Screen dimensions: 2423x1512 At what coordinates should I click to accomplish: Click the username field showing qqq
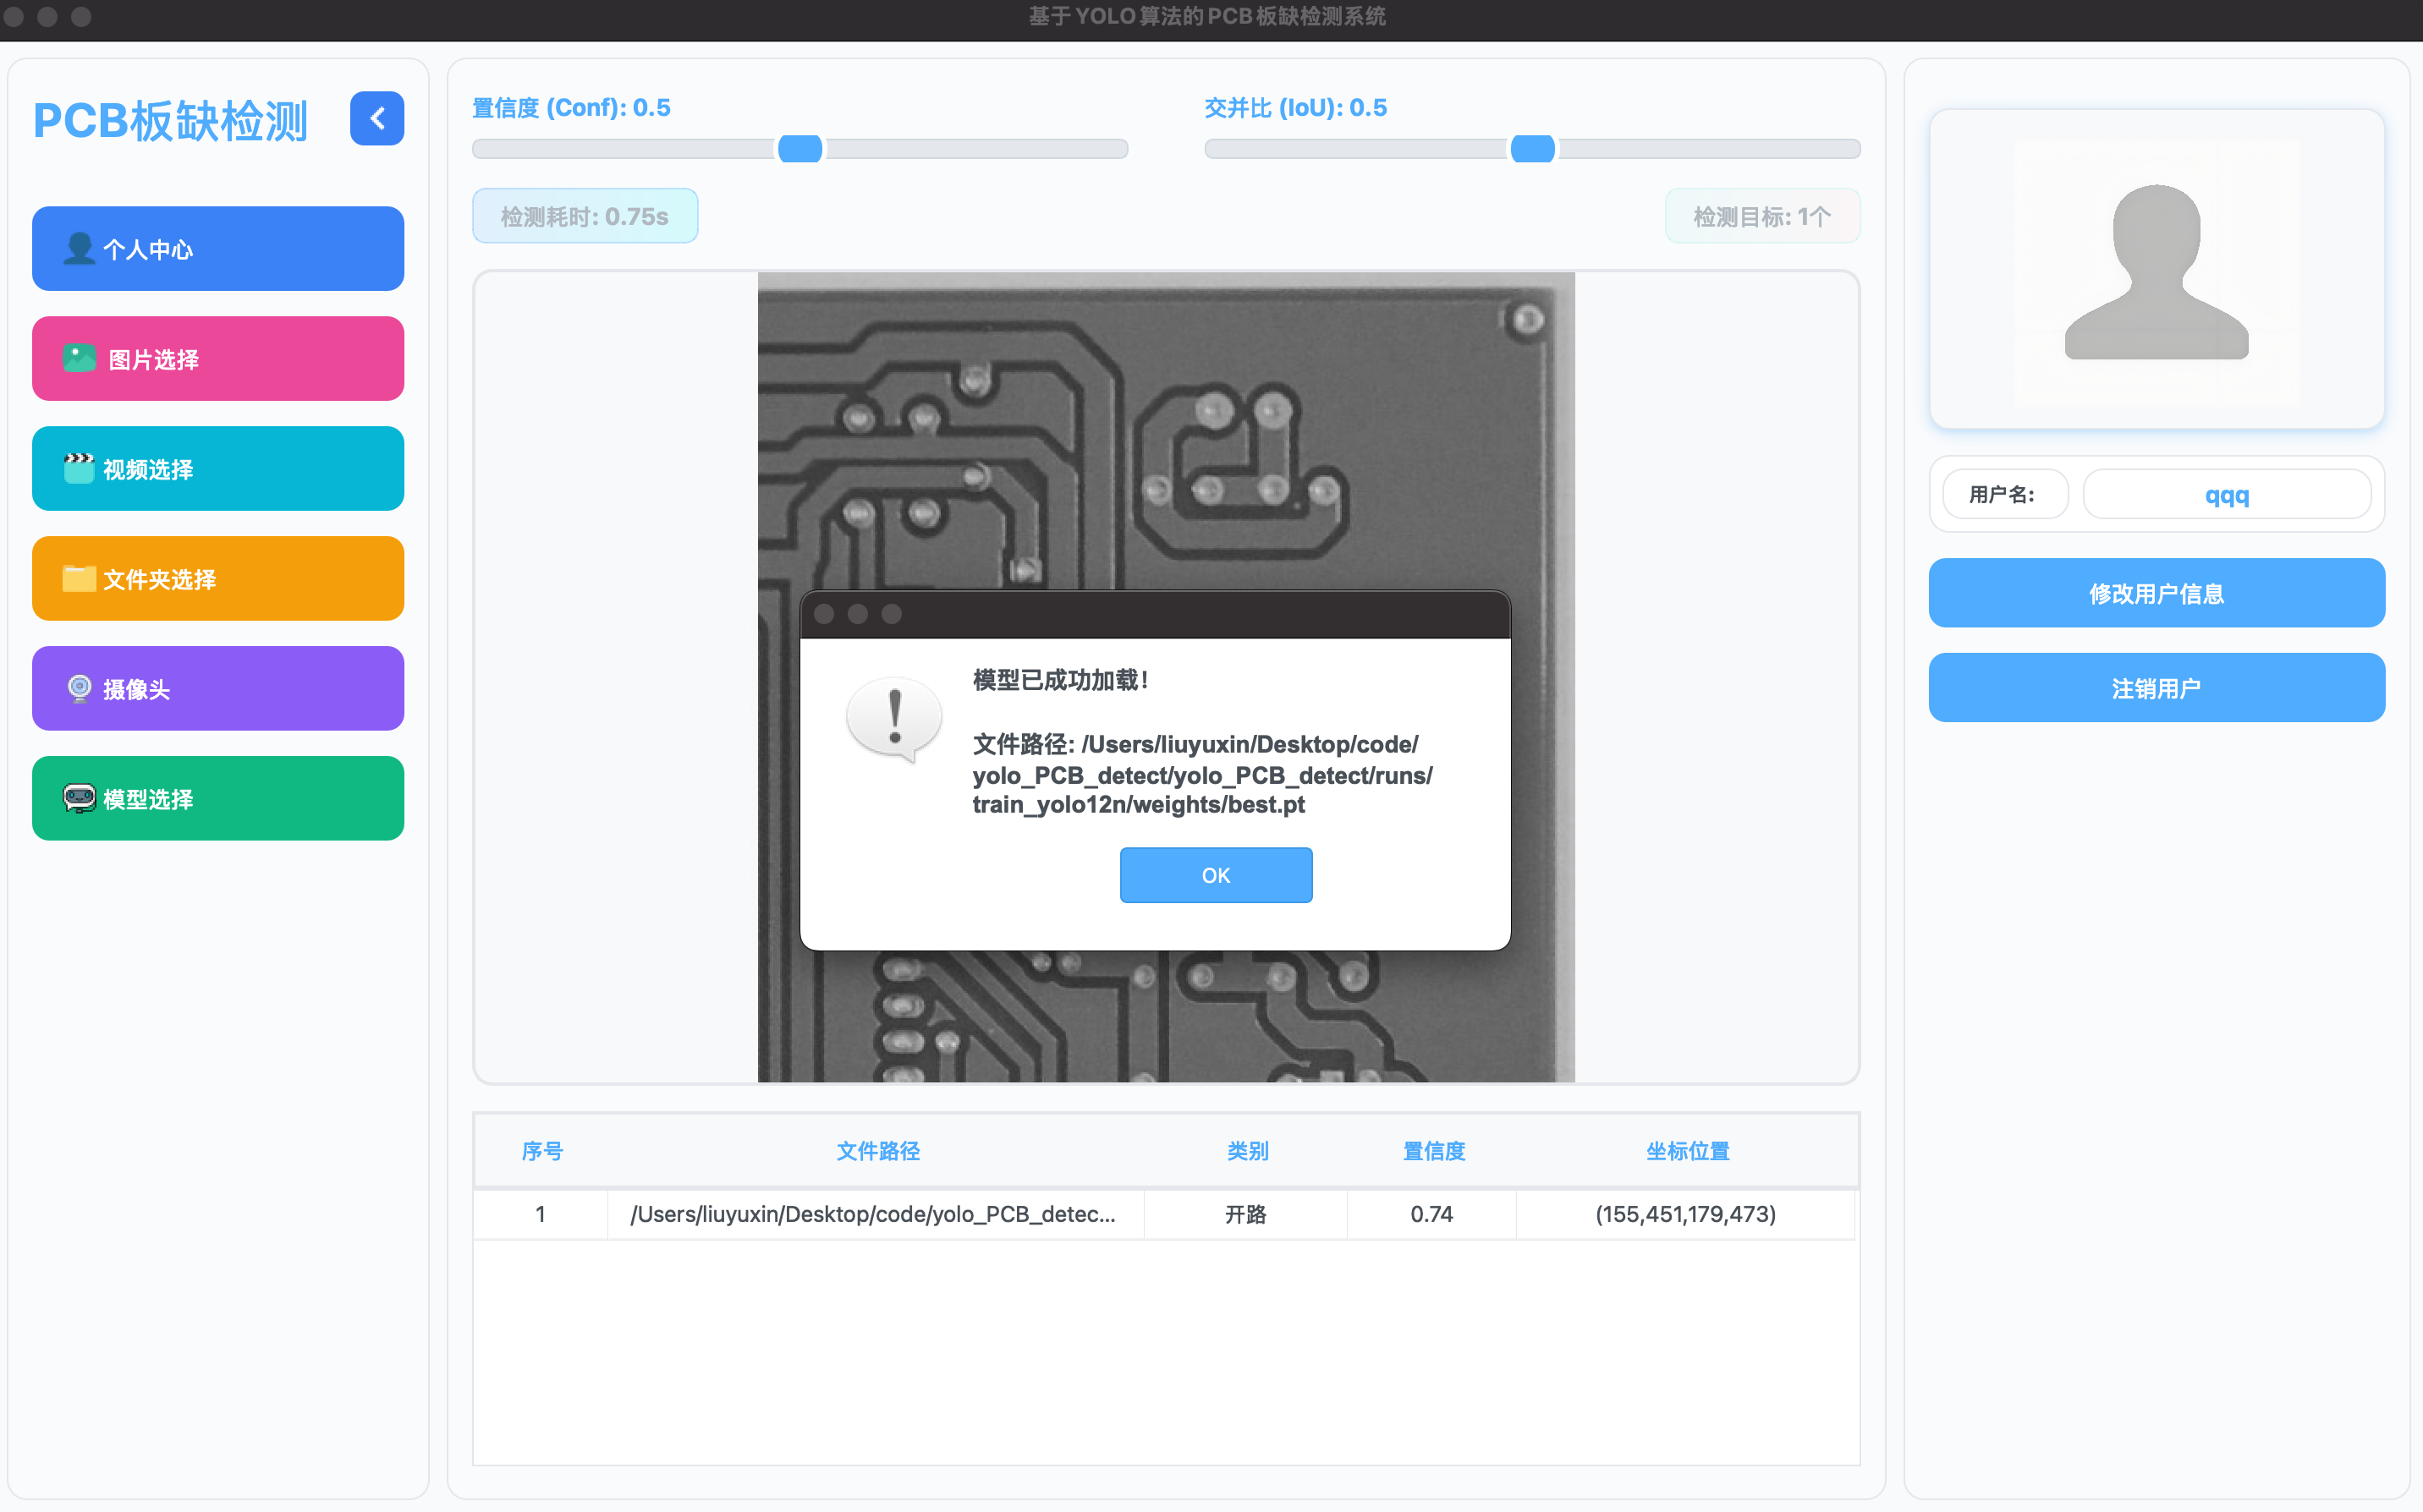pos(2226,495)
